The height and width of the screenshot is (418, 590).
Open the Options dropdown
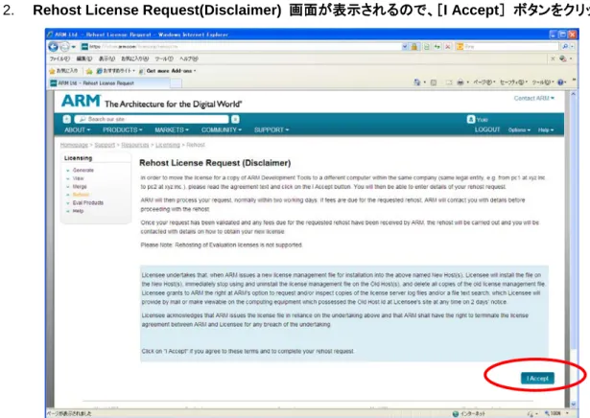[519, 129]
